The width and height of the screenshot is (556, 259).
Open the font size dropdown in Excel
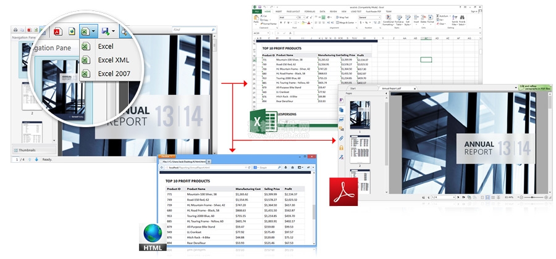(304, 17)
